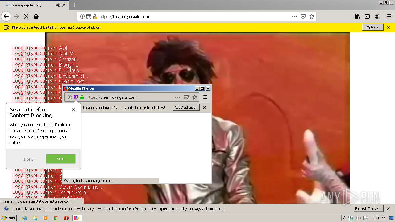395x222 pixels.
Task: Bookmark star in popup window
Action: coord(195,97)
